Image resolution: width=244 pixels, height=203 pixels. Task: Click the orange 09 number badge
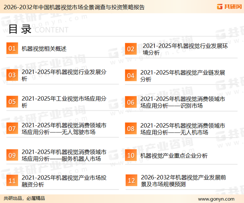pyautogui.click(x=12, y=155)
